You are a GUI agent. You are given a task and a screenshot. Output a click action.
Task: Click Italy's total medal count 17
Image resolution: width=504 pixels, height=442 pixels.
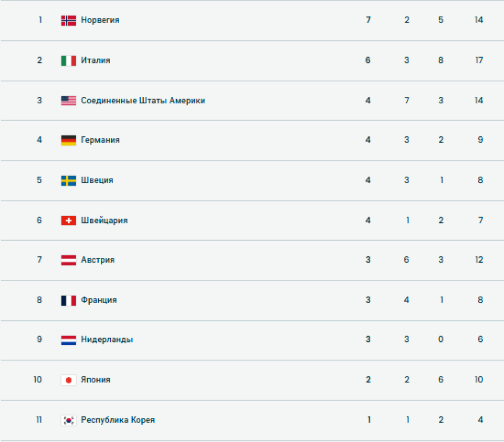479,60
